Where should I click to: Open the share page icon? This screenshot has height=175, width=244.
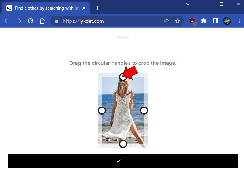[x=166, y=21]
